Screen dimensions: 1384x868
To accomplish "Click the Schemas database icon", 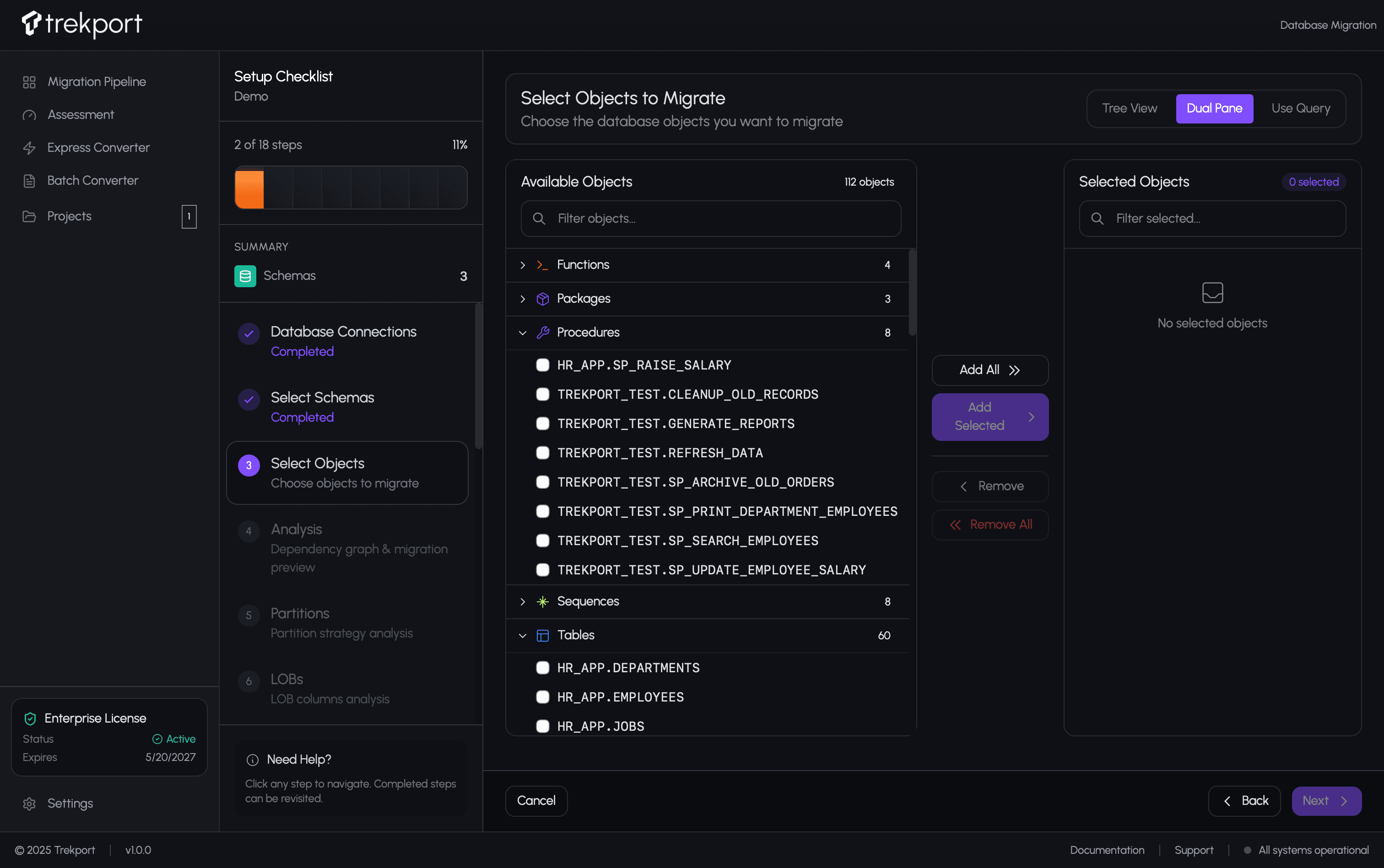I will point(245,276).
